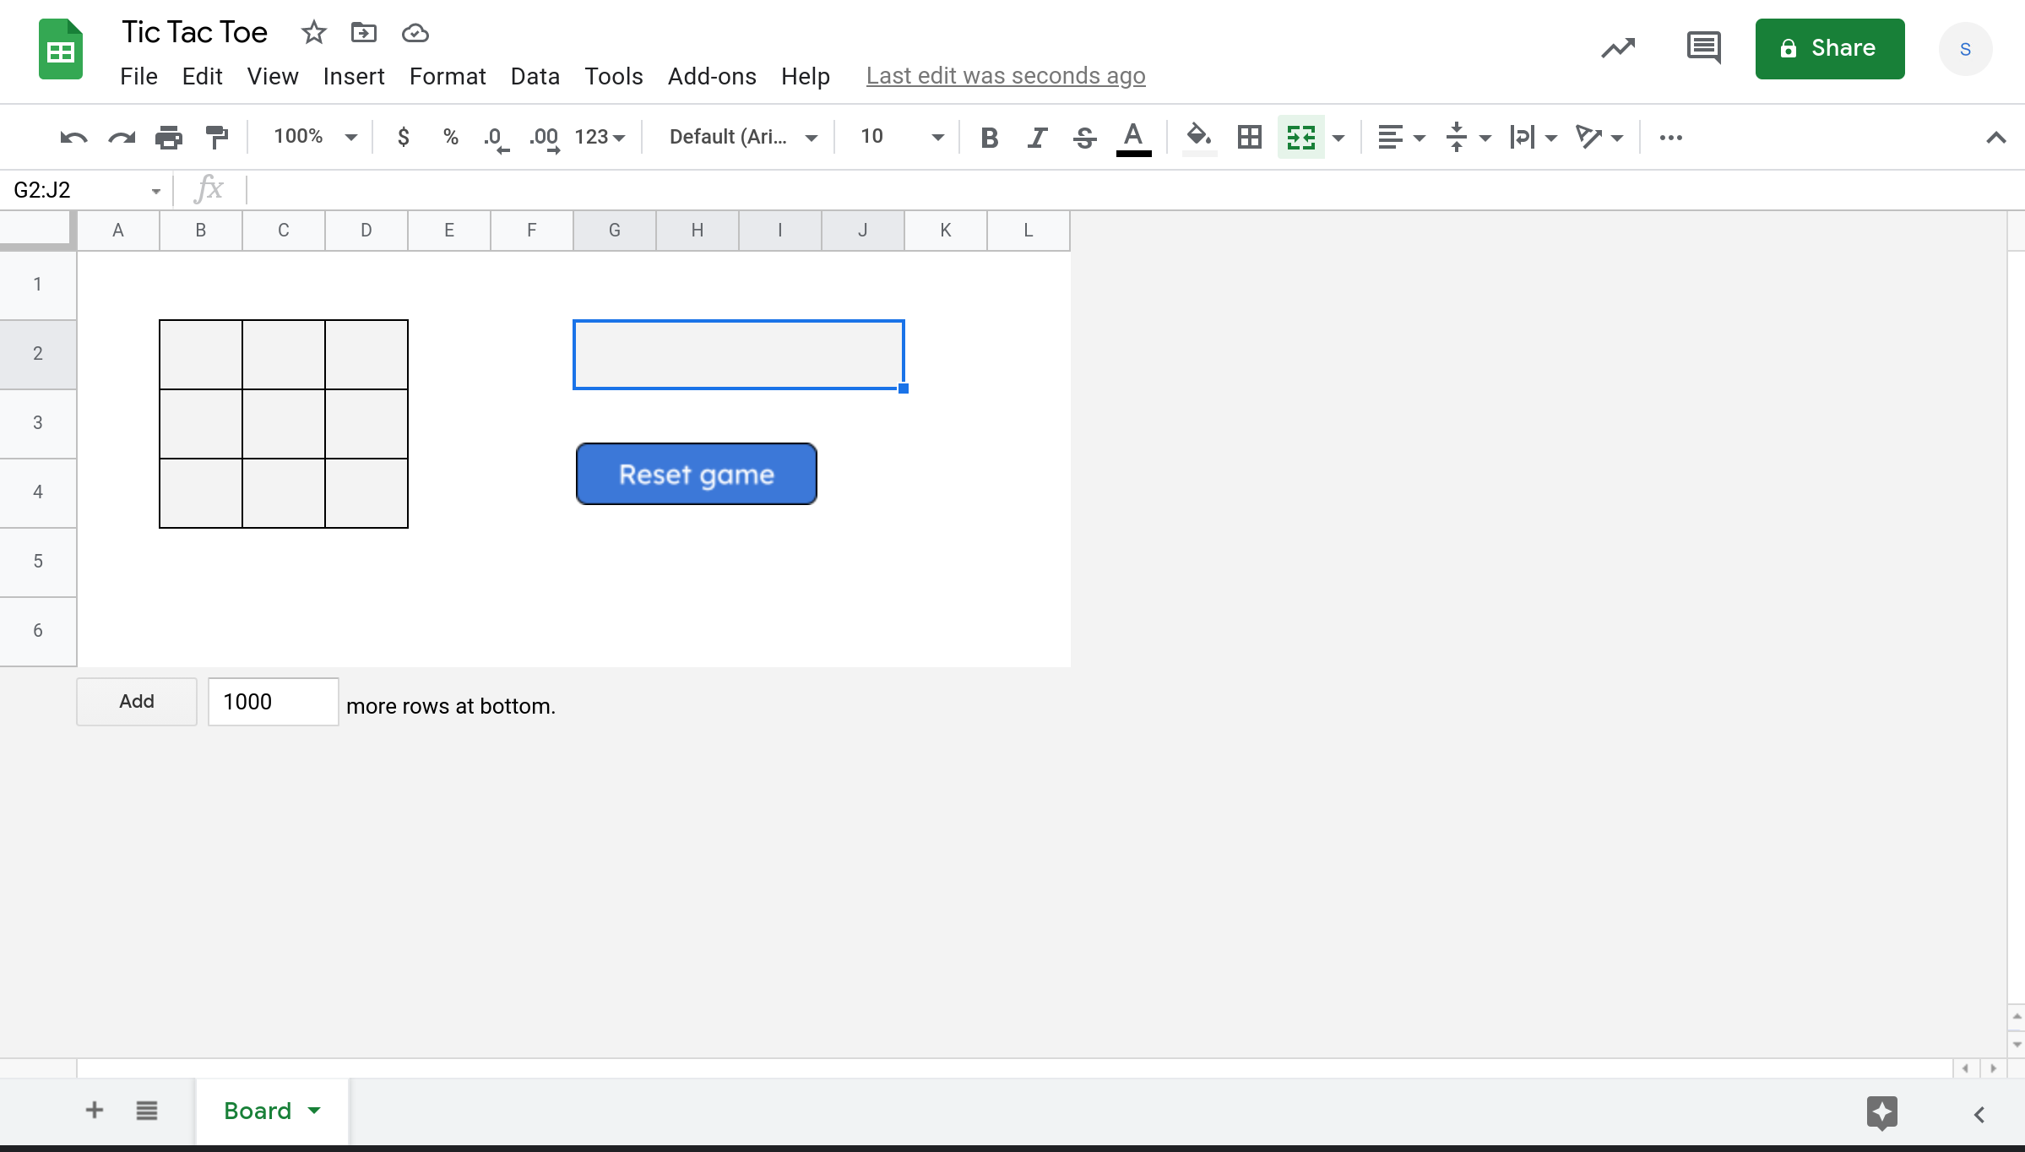Open the All Sheets list icon

tap(147, 1110)
